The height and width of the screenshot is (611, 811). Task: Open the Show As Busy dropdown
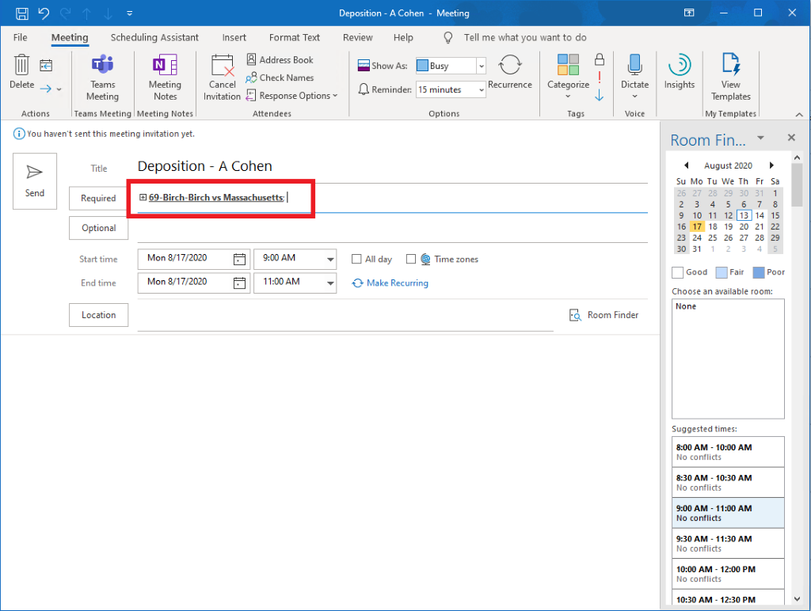[x=481, y=66]
